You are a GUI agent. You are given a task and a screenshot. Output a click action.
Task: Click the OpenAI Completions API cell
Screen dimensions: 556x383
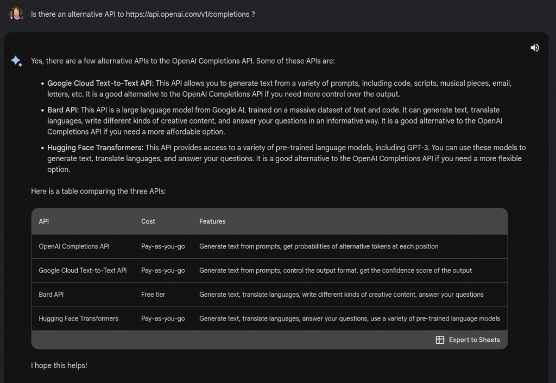tap(74, 246)
